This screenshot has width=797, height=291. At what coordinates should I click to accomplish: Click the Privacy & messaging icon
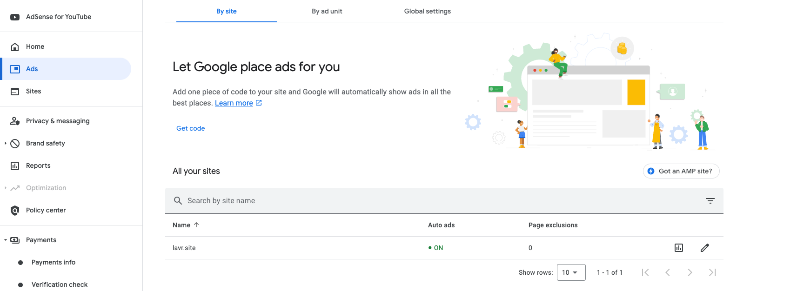[15, 121]
